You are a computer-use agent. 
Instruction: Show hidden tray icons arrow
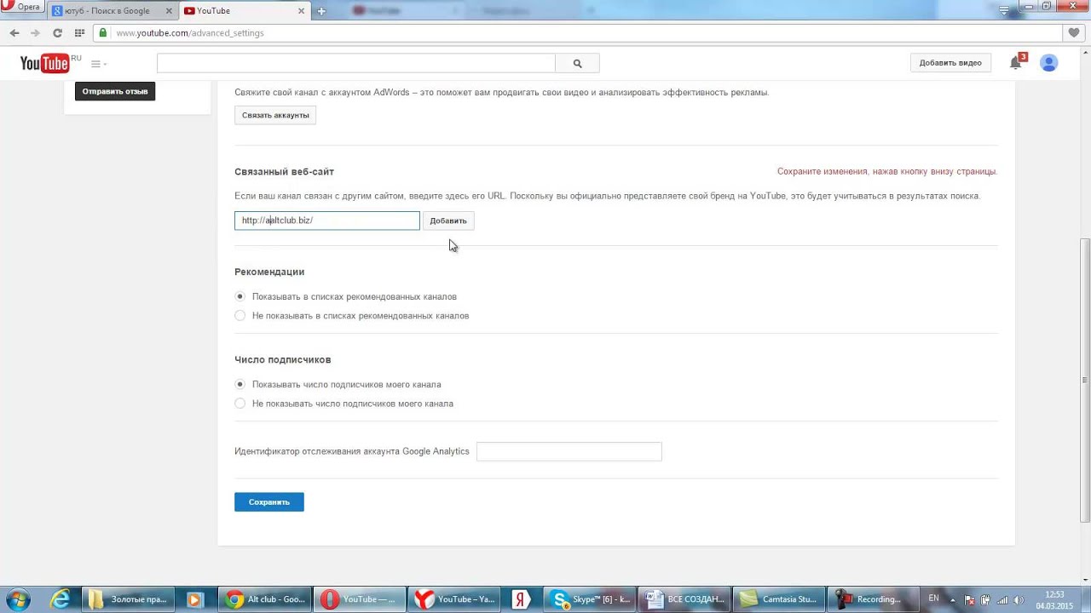(x=953, y=599)
